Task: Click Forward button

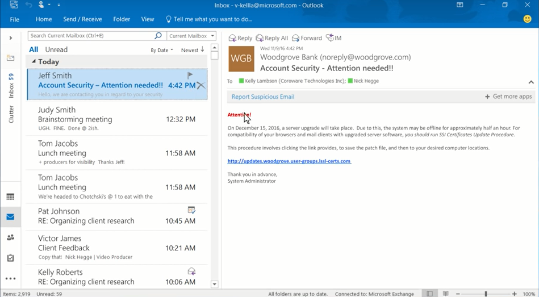Action: pos(307,38)
